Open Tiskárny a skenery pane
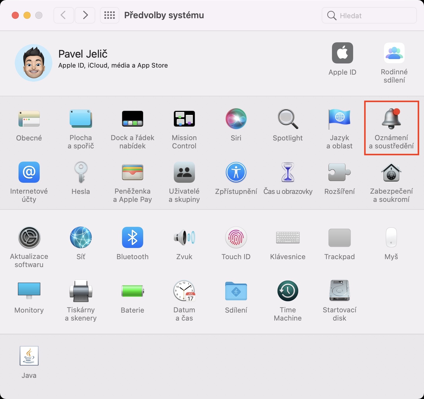The height and width of the screenshot is (399, 424). [x=81, y=291]
